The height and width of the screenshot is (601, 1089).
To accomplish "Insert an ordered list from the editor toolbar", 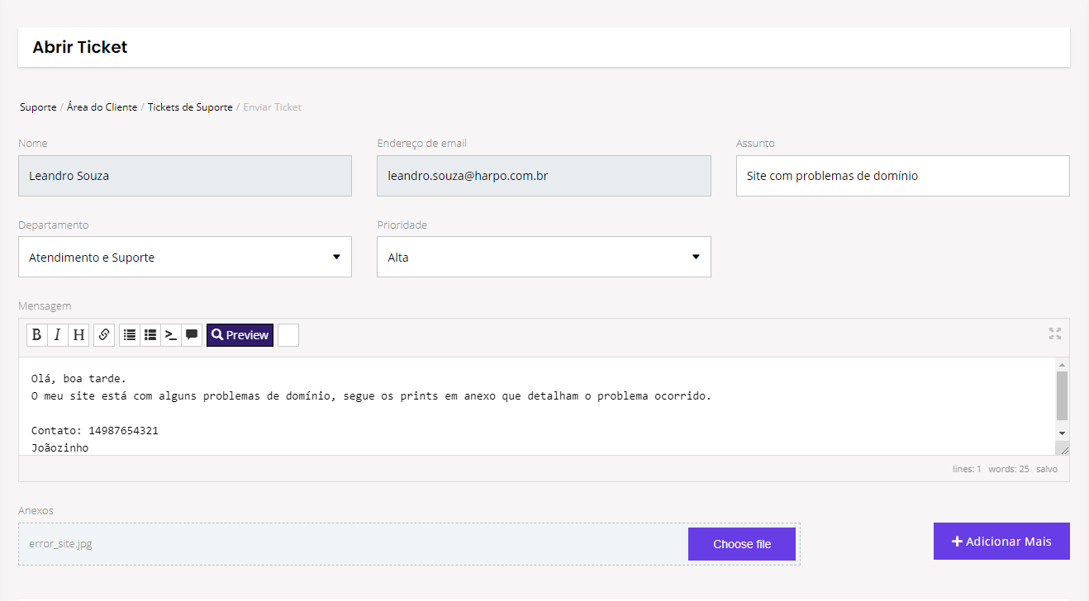I will pyautogui.click(x=150, y=335).
